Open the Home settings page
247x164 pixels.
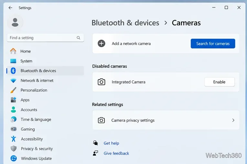coord(45,51)
